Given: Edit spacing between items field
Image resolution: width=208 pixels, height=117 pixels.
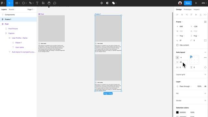Looking at the screenshot, I should pyautogui.click(x=182, y=62).
